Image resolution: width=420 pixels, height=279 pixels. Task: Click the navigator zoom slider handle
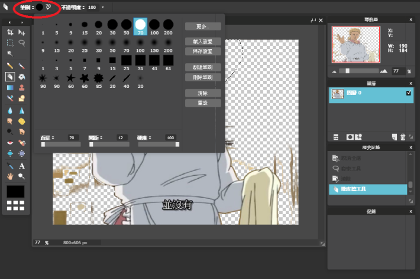[x=347, y=71]
